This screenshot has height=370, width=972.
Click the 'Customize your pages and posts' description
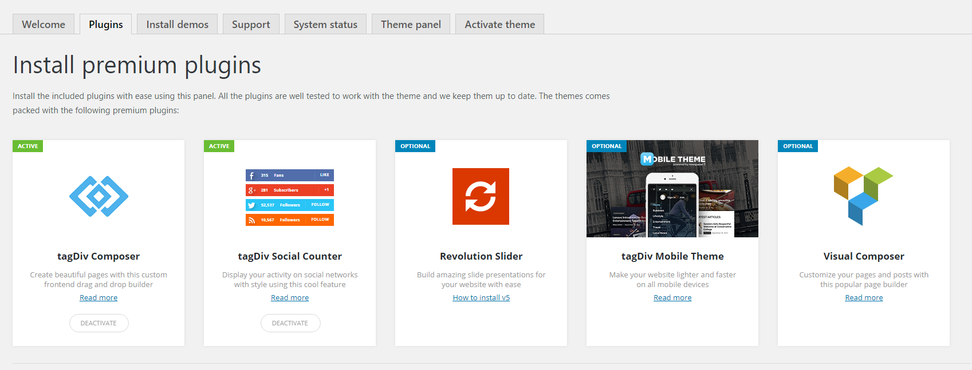tap(864, 280)
